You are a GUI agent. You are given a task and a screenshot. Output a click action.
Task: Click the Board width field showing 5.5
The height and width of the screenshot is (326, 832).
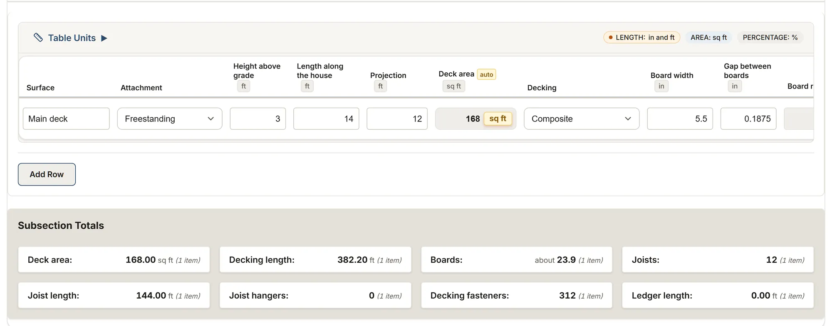[680, 119]
